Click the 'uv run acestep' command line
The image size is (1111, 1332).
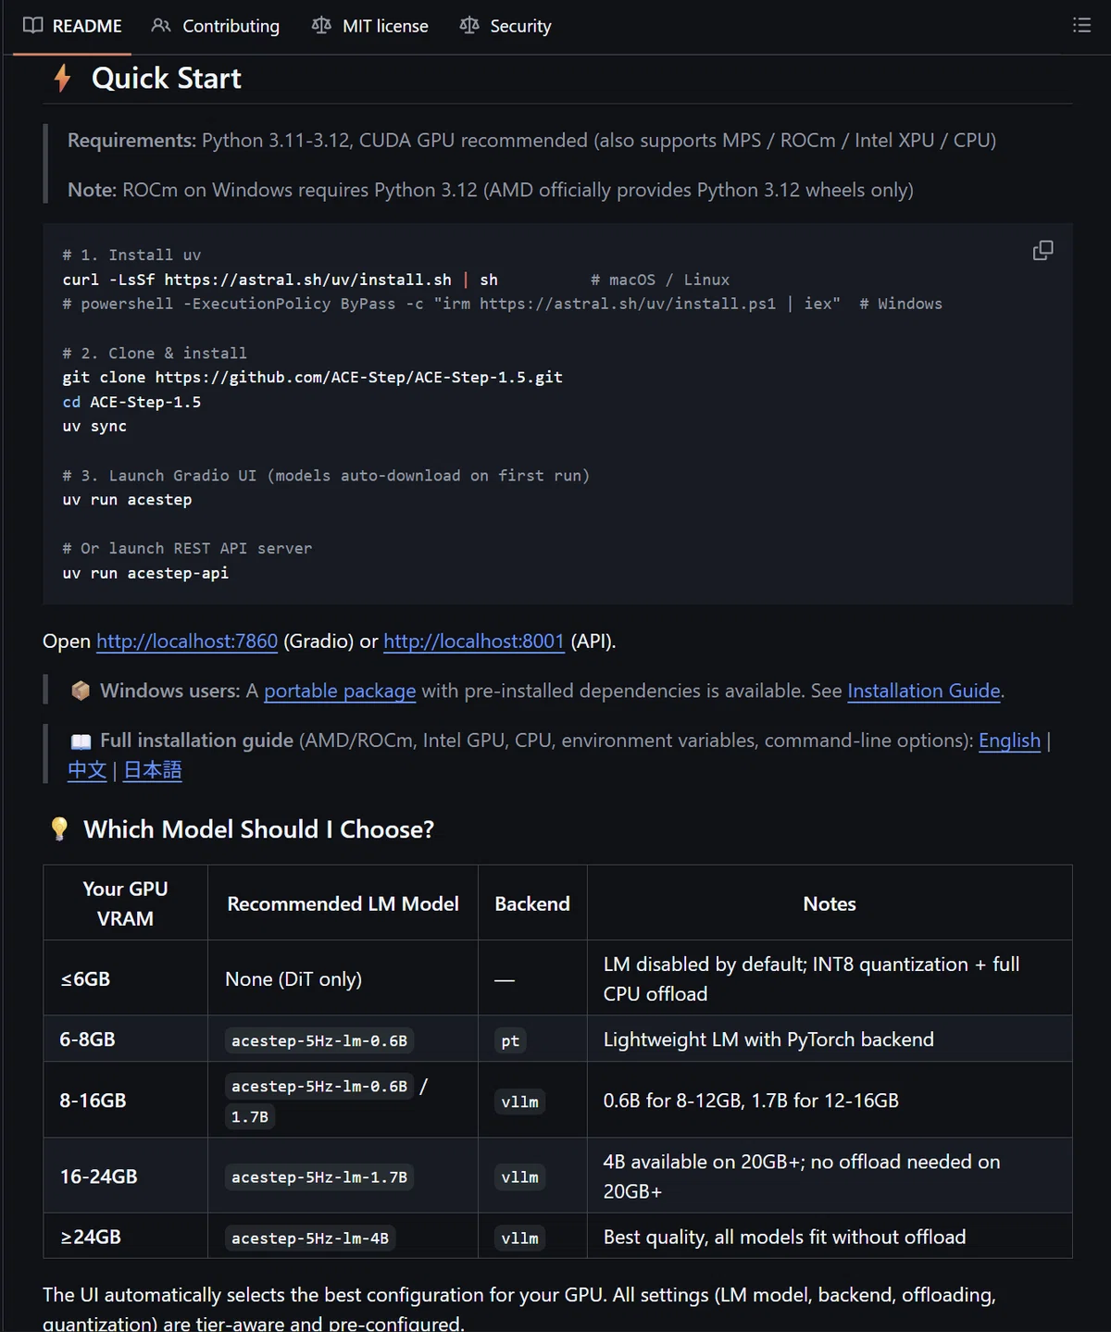[x=127, y=499]
